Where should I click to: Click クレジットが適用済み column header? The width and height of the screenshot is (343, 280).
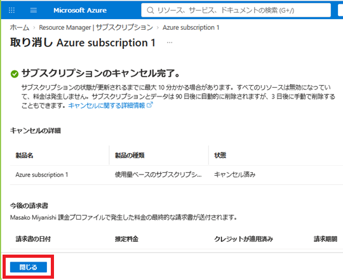(243, 239)
